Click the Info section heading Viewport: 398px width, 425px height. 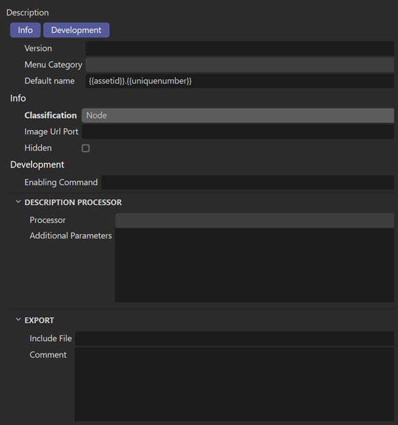[x=18, y=99]
